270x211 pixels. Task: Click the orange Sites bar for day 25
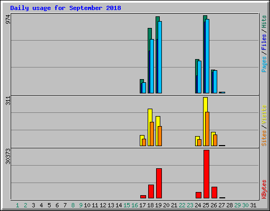tap(207, 129)
